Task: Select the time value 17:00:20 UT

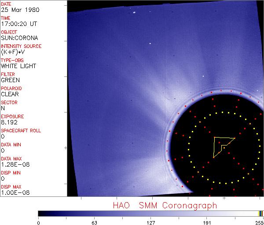Action: click(19, 24)
